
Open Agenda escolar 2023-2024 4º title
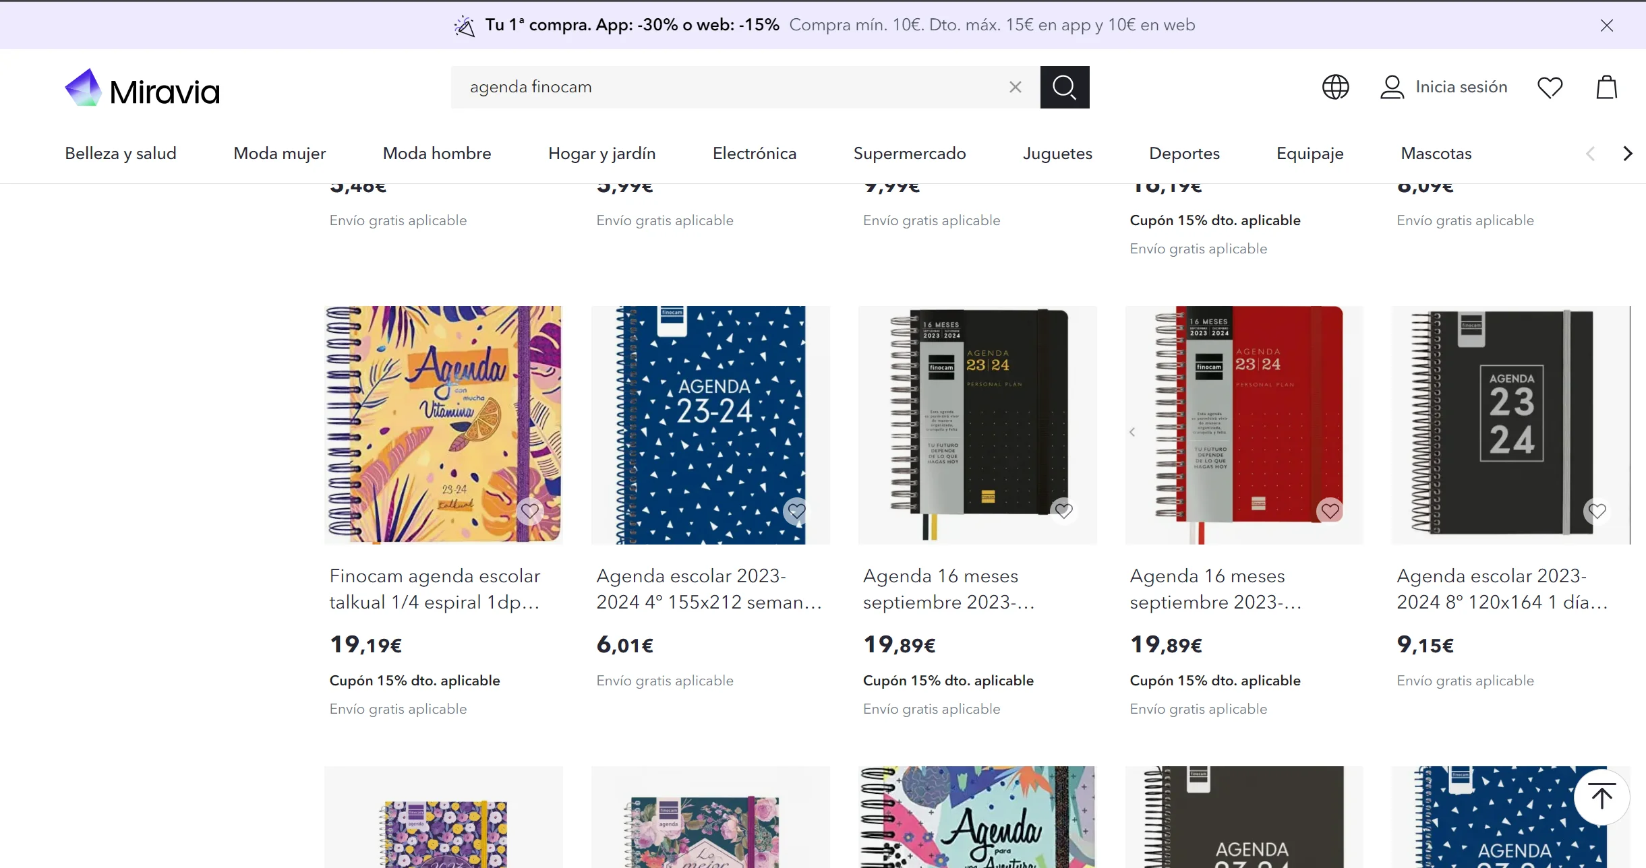tap(709, 589)
